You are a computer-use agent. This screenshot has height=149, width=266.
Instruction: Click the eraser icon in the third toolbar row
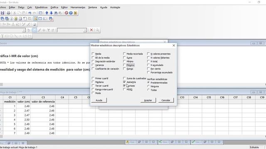point(34,24)
